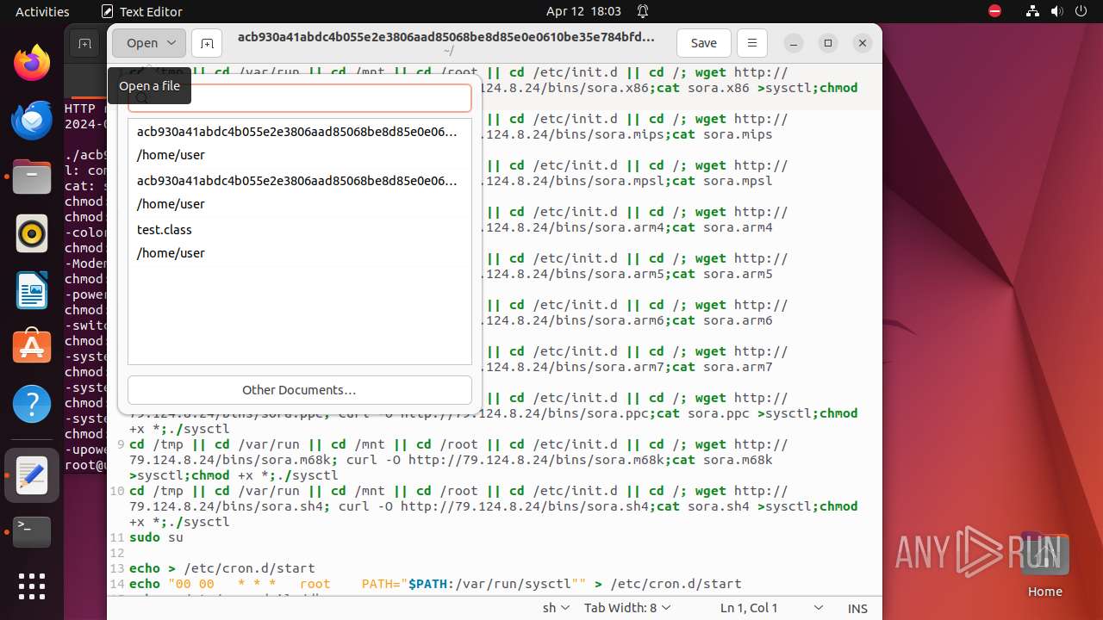Image resolution: width=1103 pixels, height=620 pixels.
Task: Click the Activities overview button
Action: tap(42, 11)
